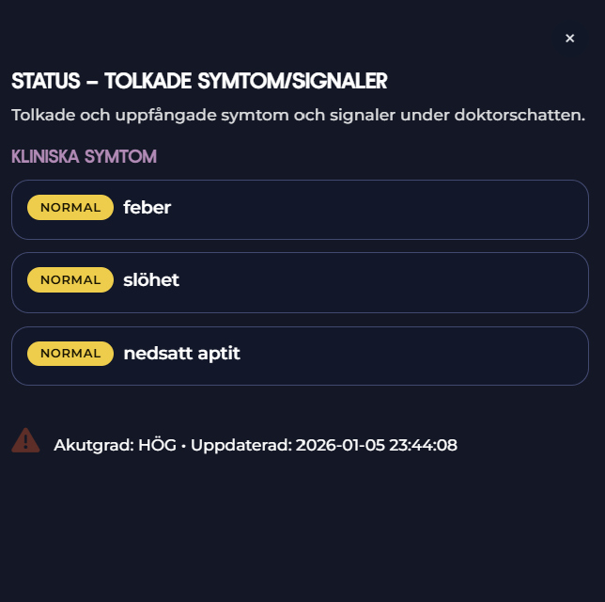Click the timestamp 23:44:08
This screenshot has width=605, height=602.
coord(424,445)
